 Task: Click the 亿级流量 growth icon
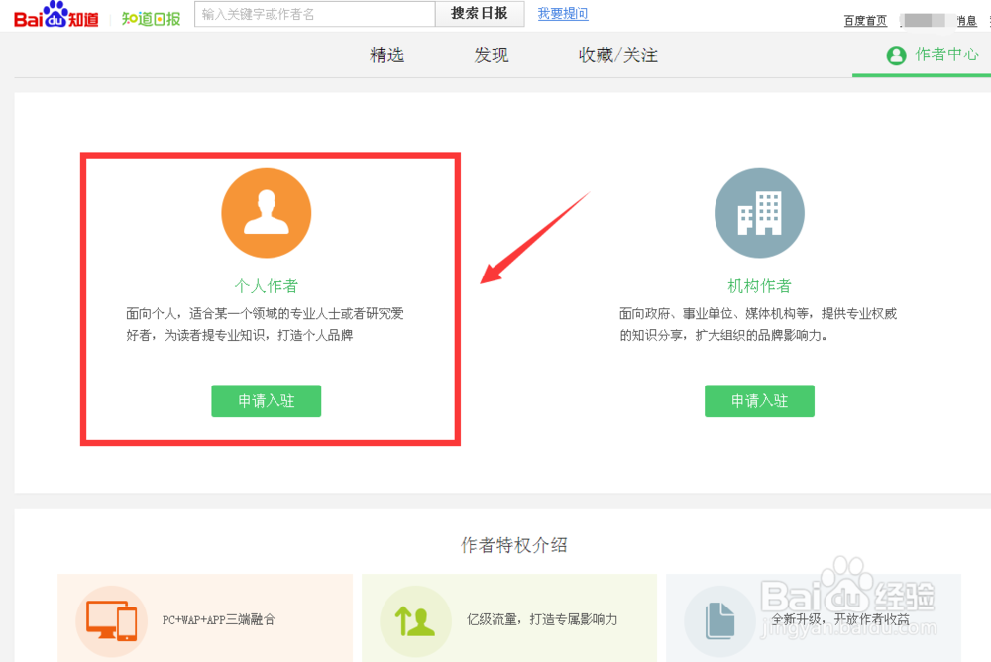(415, 620)
